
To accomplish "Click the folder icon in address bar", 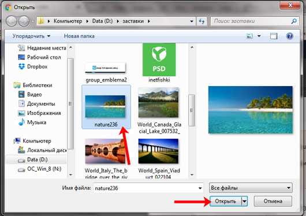I will pos(41,21).
